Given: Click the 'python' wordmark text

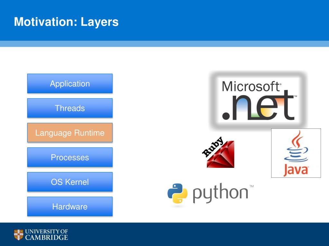Looking at the screenshot, I should tap(220, 193).
